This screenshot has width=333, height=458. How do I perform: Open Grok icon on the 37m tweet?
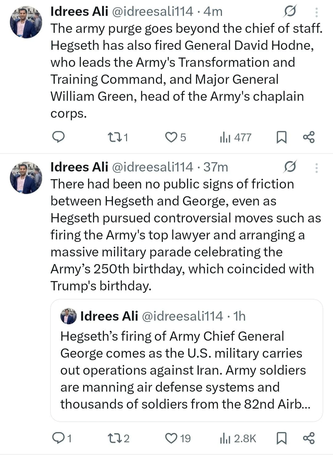point(290,167)
